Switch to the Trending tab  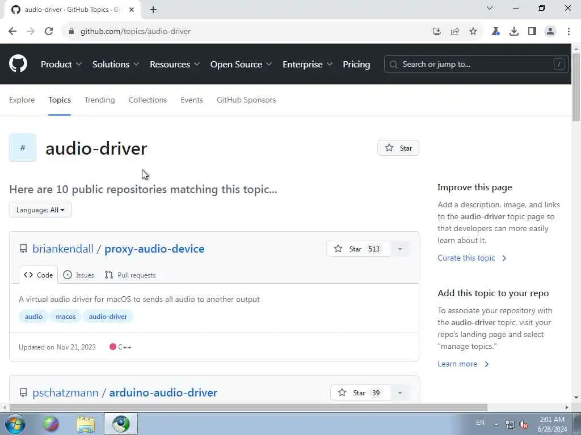click(x=99, y=100)
